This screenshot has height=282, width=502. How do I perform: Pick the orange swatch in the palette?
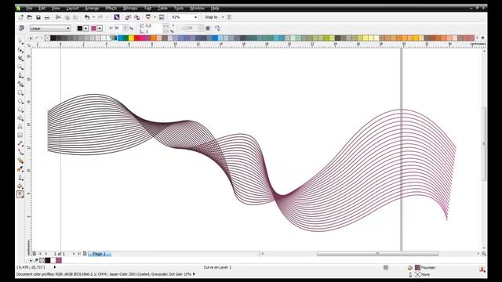pos(154,38)
